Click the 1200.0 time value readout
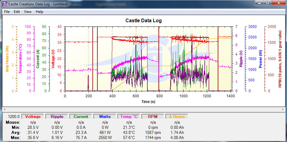287x142 pixels. click(x=14, y=116)
